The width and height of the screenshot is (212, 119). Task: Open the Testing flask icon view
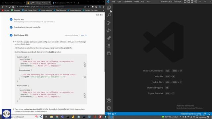[109, 46]
